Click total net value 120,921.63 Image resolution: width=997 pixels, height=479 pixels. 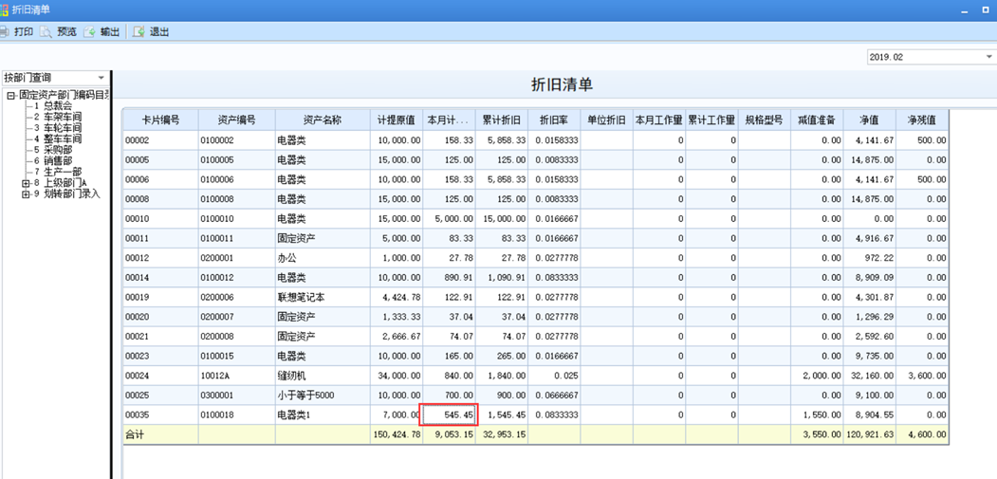pos(869,434)
